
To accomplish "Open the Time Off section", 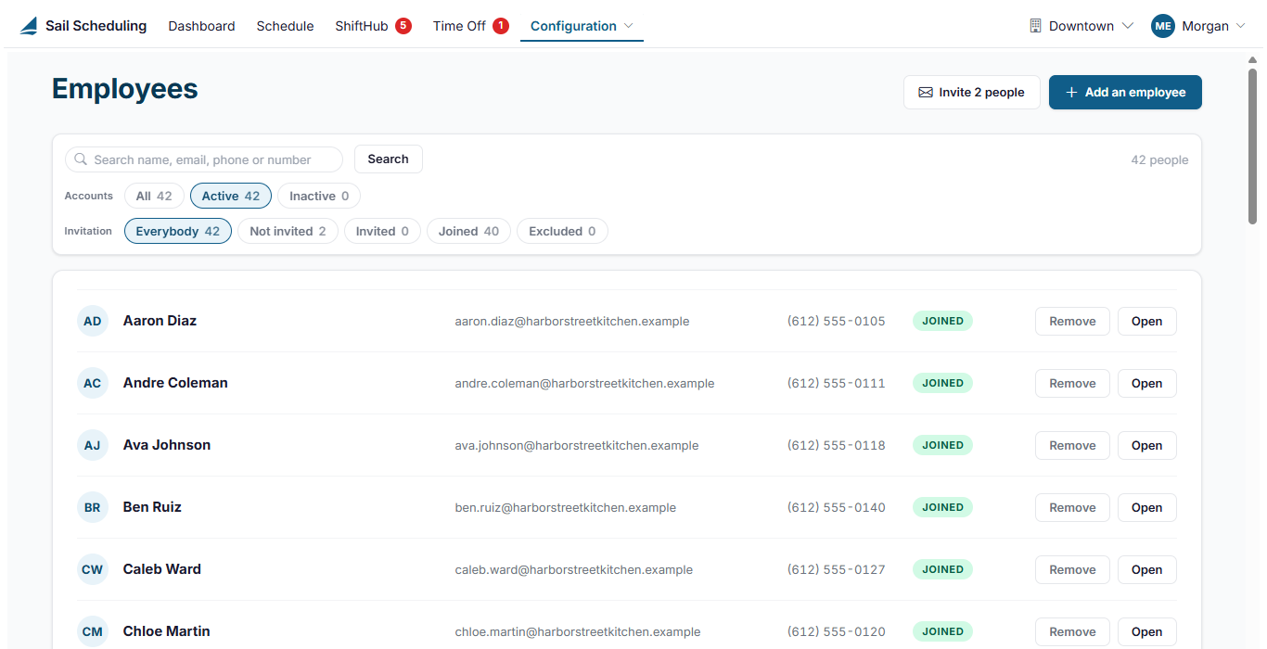I will point(459,26).
